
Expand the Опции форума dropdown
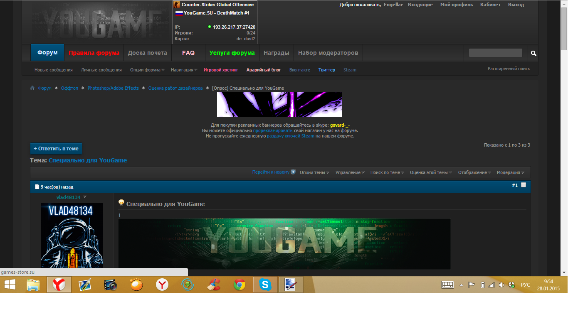[x=147, y=70]
